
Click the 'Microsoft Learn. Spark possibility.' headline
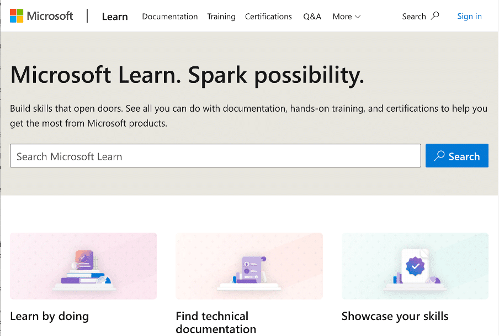click(x=187, y=76)
